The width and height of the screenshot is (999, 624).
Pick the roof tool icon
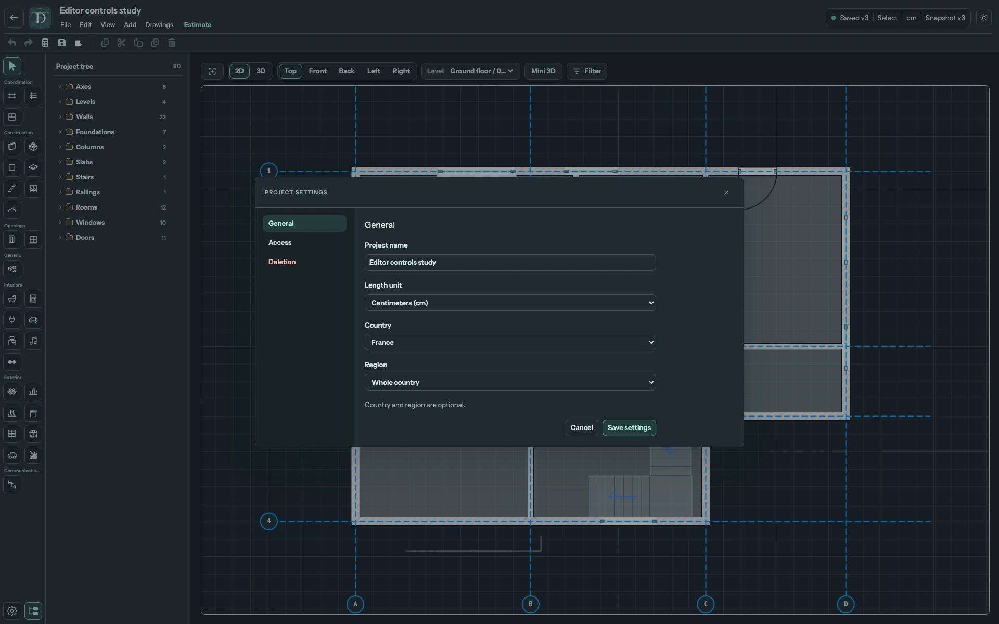tap(12, 210)
